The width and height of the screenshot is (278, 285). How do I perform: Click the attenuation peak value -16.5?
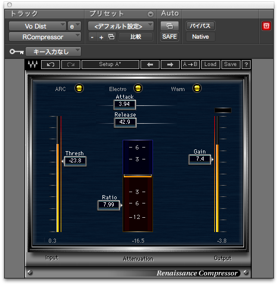tap(138, 241)
